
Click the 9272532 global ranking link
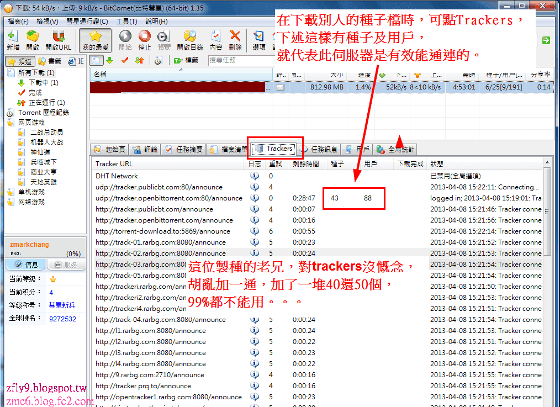point(62,319)
